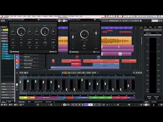Open lower zone tab settings gear

pos(54,102)
